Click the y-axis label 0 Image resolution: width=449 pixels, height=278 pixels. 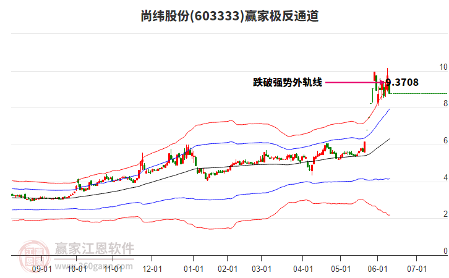(445, 251)
